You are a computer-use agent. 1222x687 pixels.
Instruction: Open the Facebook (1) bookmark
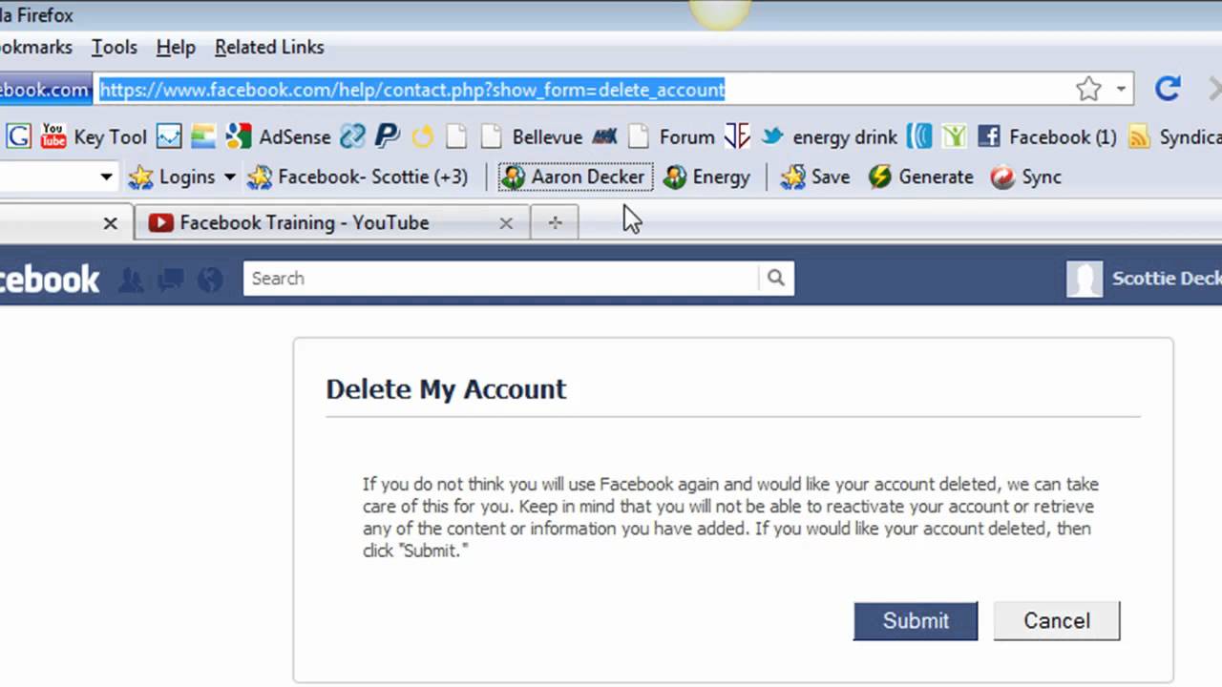[x=1047, y=137]
